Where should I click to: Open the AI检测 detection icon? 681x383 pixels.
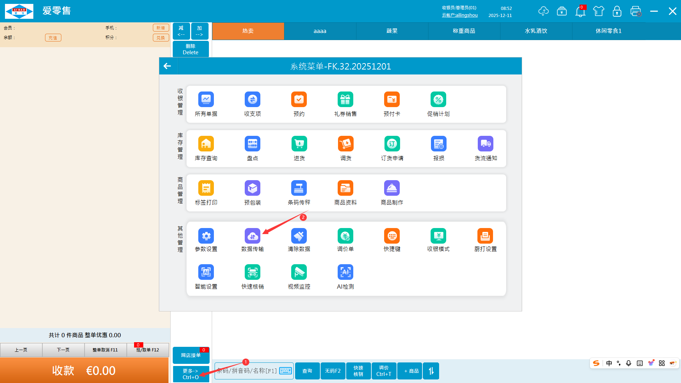(x=345, y=272)
